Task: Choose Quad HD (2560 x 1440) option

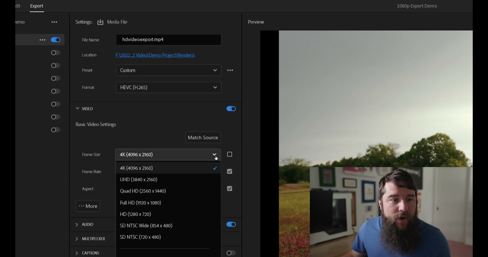Action: (x=168, y=191)
